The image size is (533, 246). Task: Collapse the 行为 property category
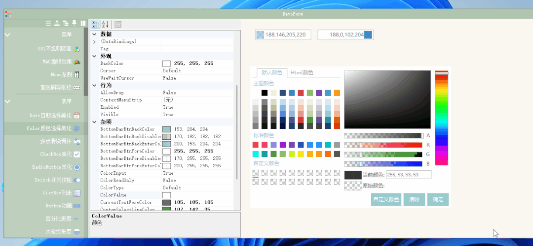(94, 86)
